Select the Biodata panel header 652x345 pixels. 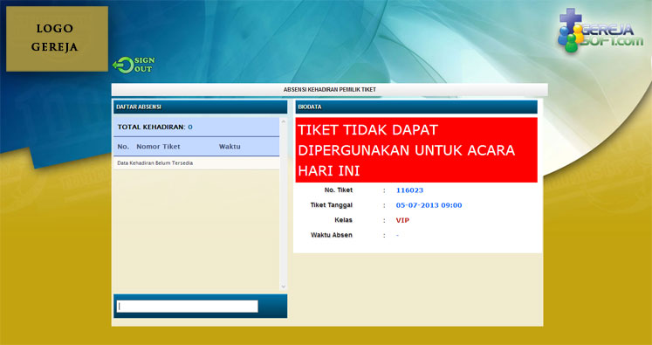click(x=416, y=107)
